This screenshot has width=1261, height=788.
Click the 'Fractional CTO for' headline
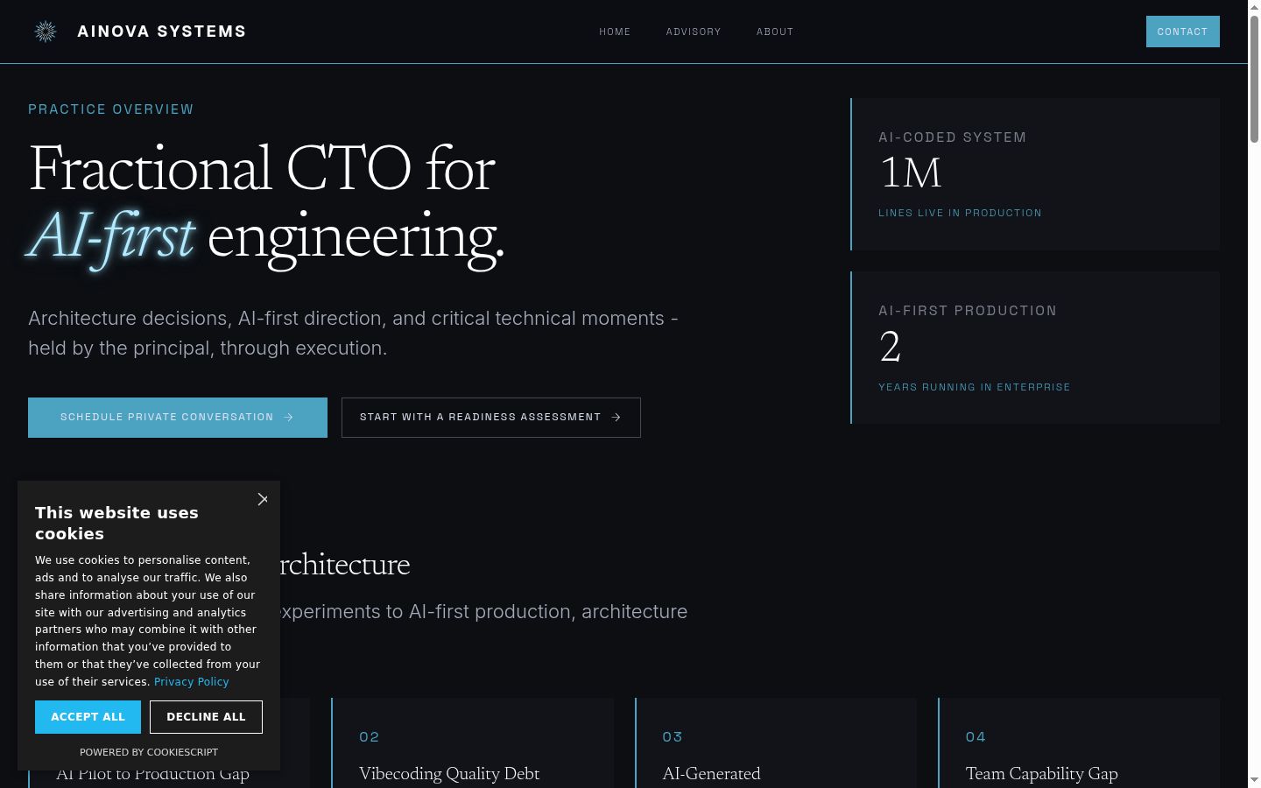[x=262, y=168]
